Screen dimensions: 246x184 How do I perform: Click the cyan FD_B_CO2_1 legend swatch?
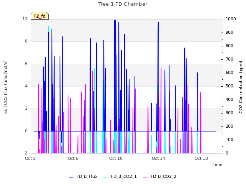tap(106, 177)
